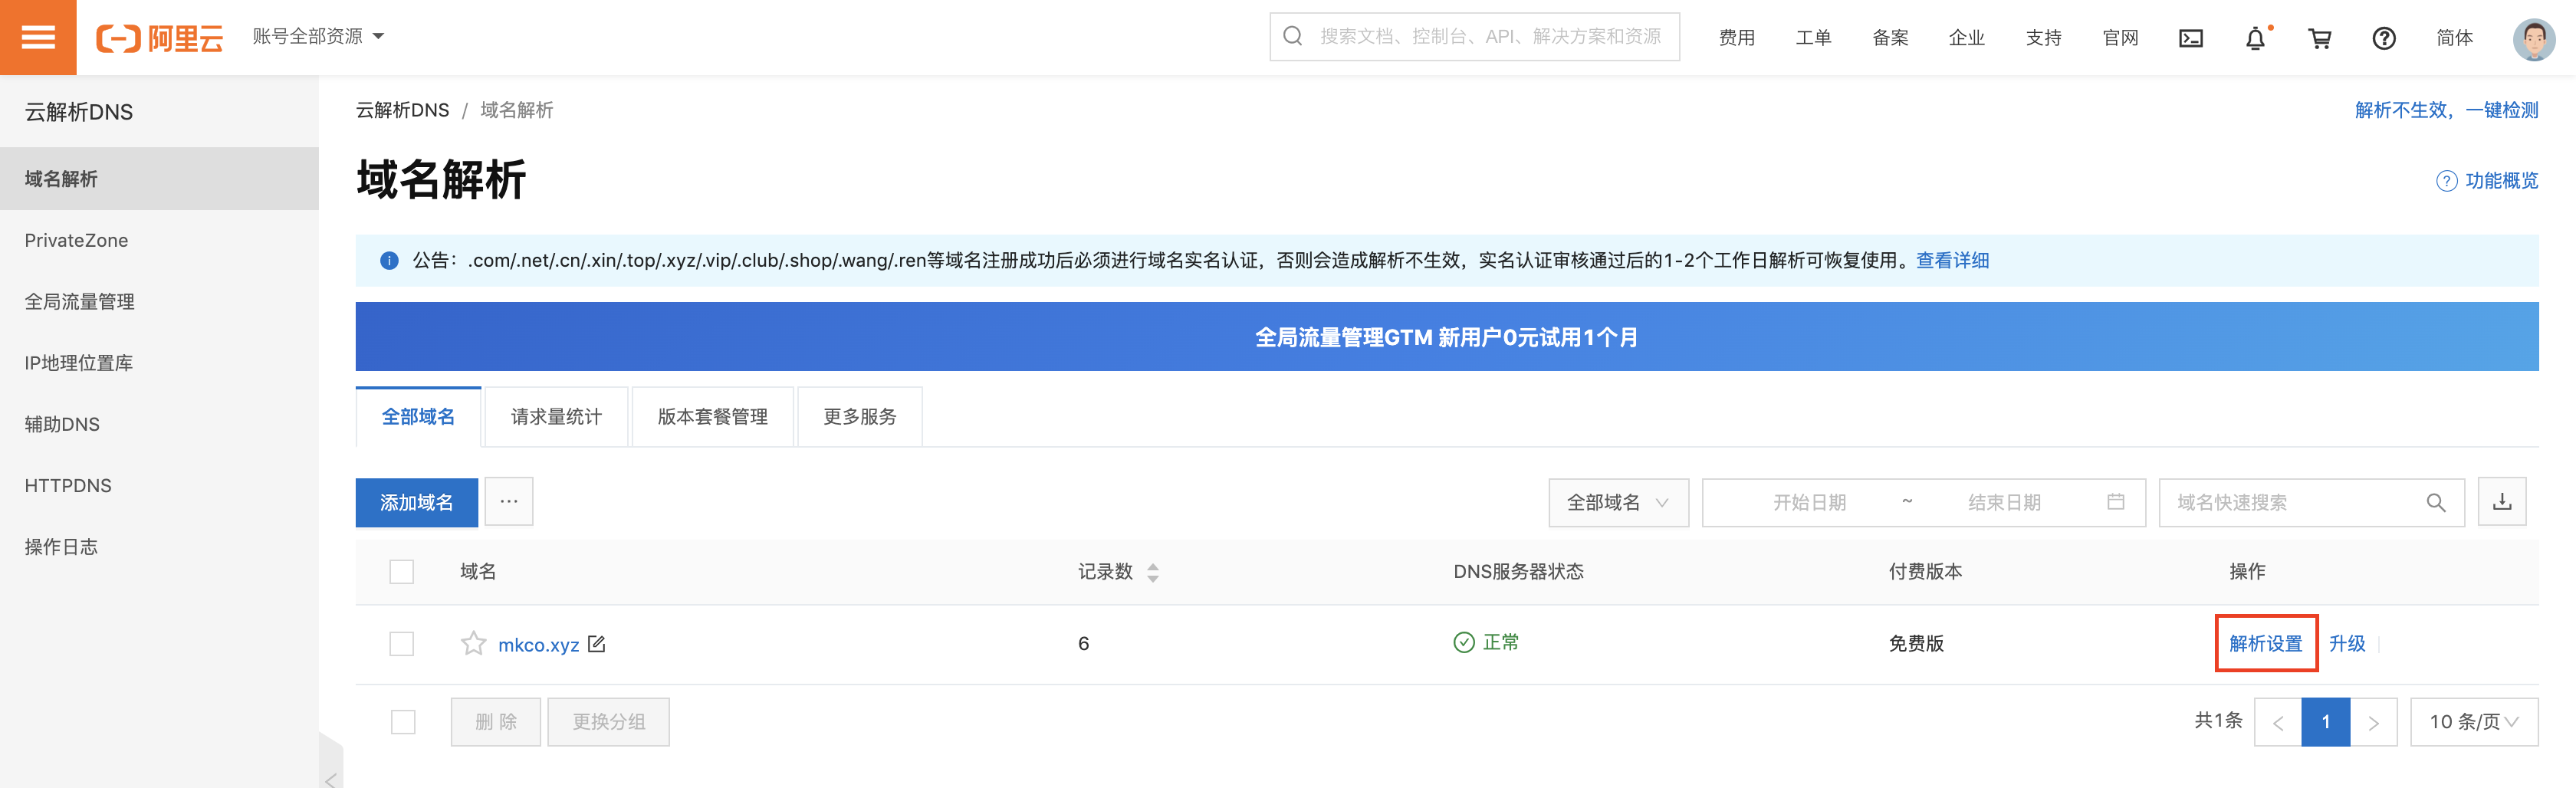The width and height of the screenshot is (2576, 788).
Task: Switch to the 请求量统计 tab
Action: click(x=556, y=416)
